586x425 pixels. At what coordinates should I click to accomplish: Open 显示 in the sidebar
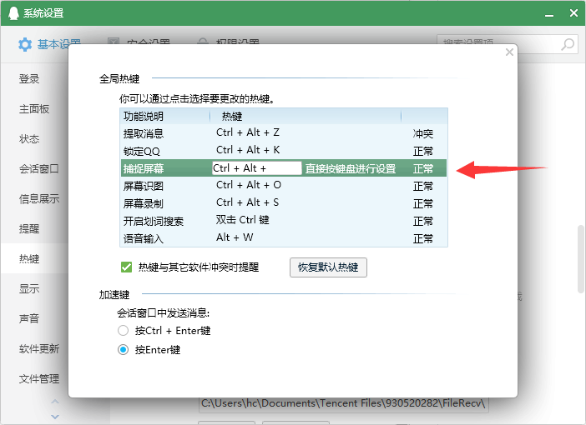coord(29,289)
